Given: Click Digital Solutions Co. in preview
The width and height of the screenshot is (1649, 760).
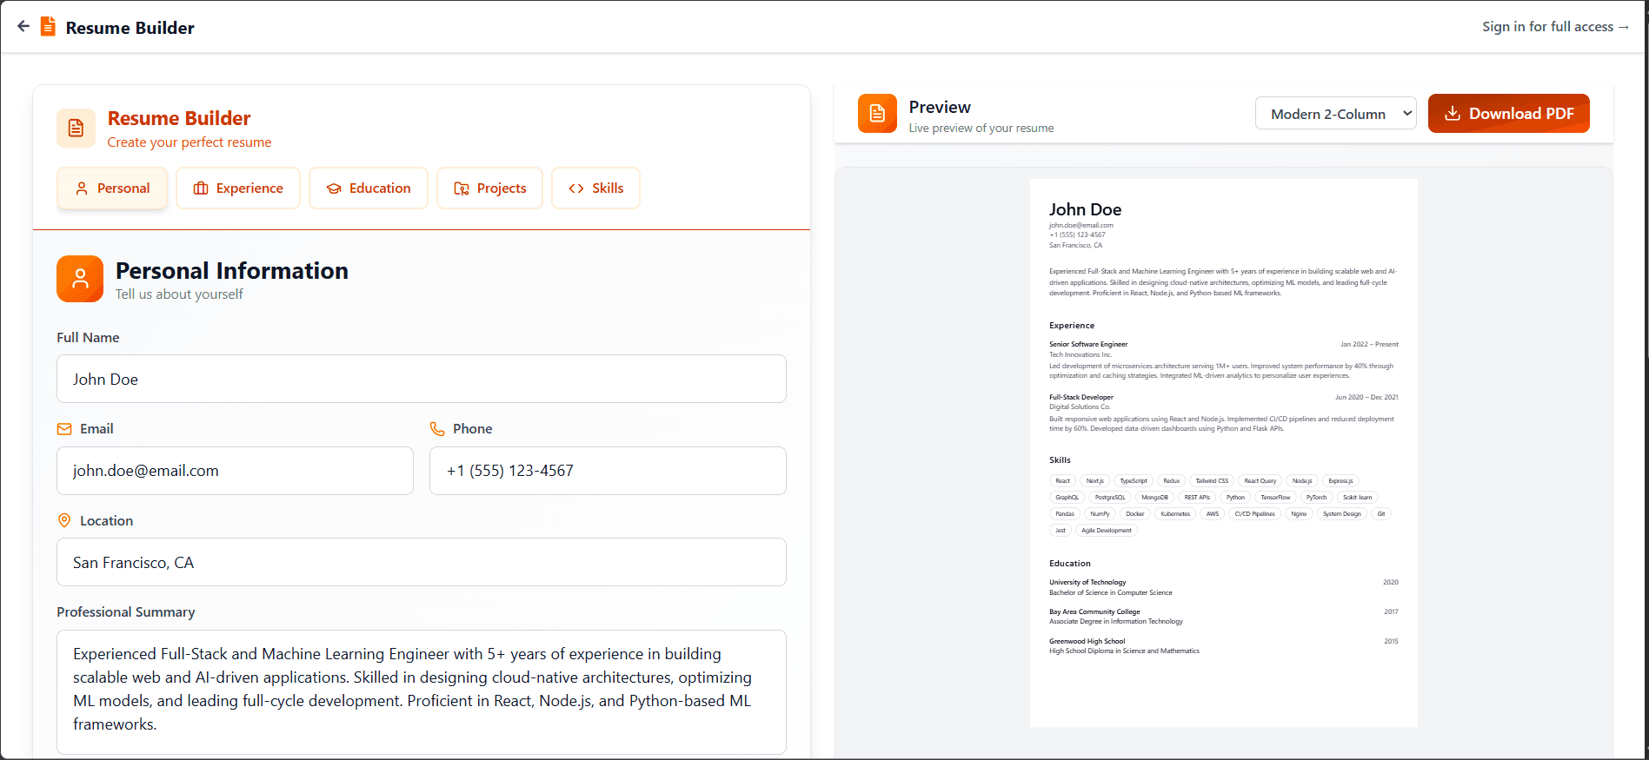Looking at the screenshot, I should coord(1080,406).
